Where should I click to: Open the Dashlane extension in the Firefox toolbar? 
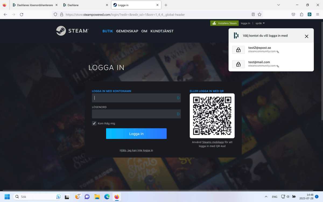pyautogui.click(x=310, y=15)
